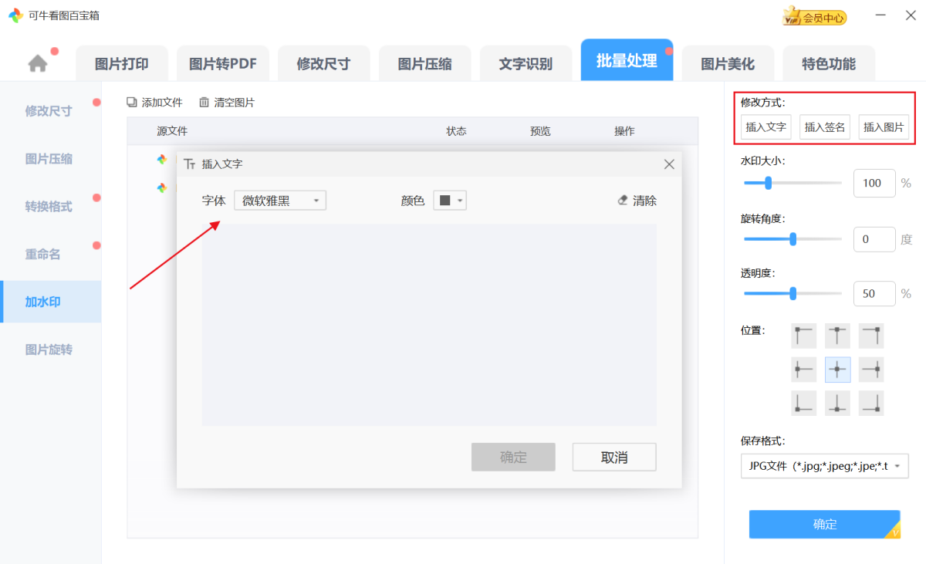
Task: Click the 预览 column header
Action: [x=540, y=131]
